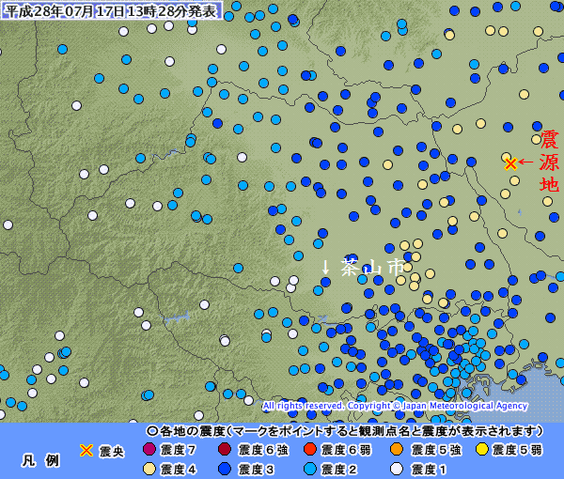Click the white arrow beside 茶山市
This screenshot has width=564, height=479.
coord(325,267)
